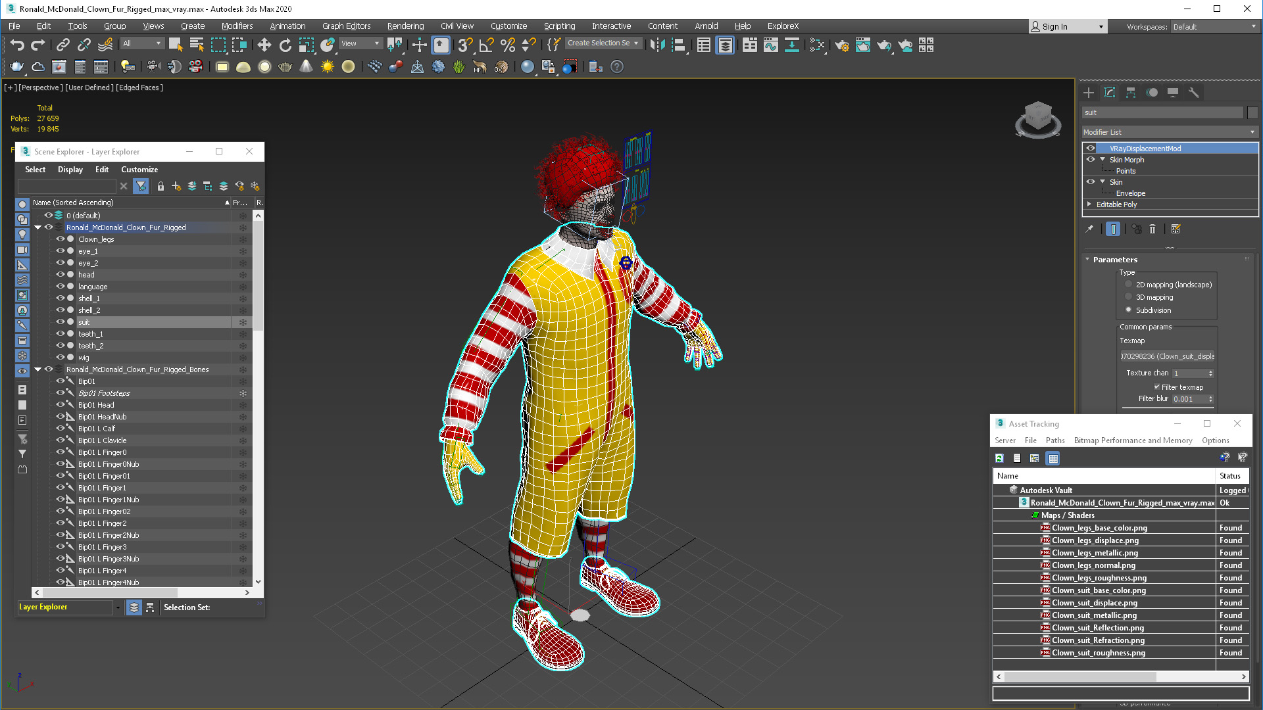Collapse Ronald_McDonald_Clown_Fur_Rigged_Bones layer
Image resolution: width=1263 pixels, height=710 pixels.
point(38,369)
